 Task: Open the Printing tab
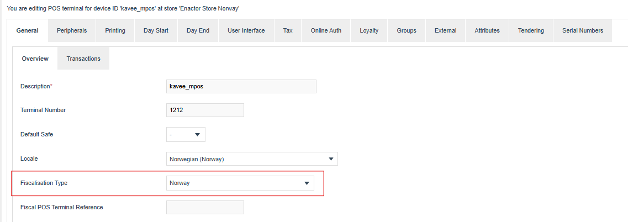pos(115,30)
